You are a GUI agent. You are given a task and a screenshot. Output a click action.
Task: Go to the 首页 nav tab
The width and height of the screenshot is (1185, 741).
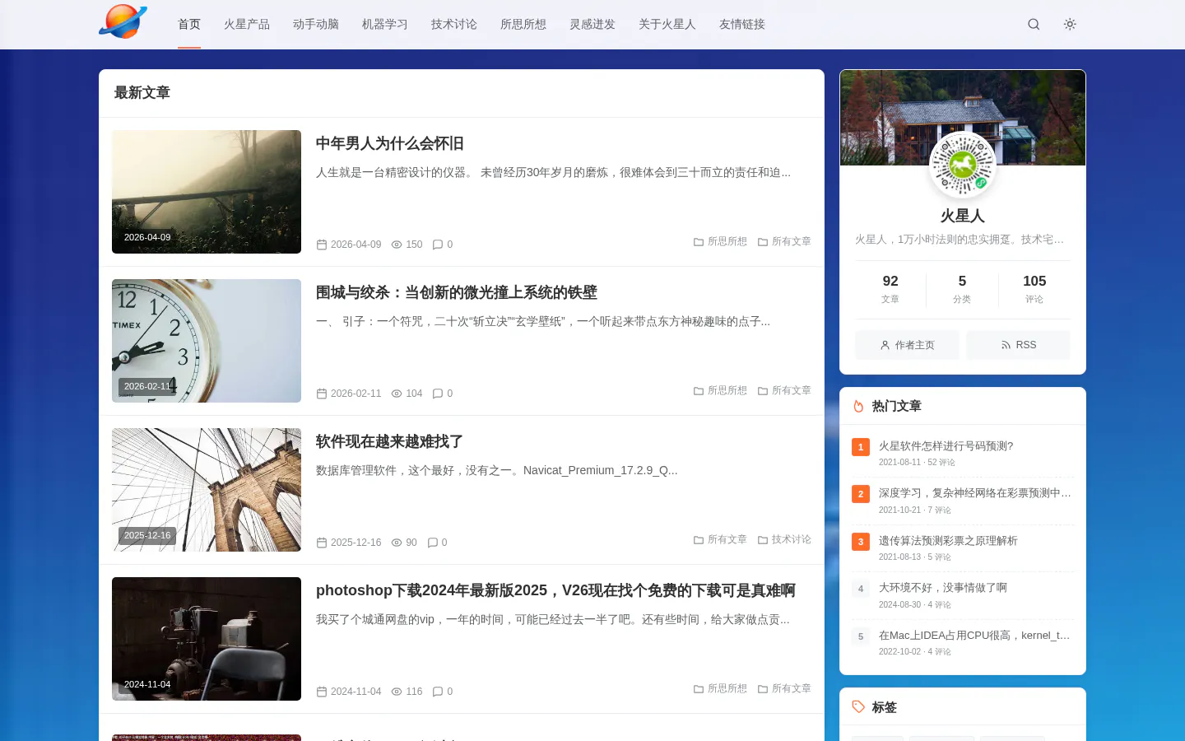tap(189, 24)
